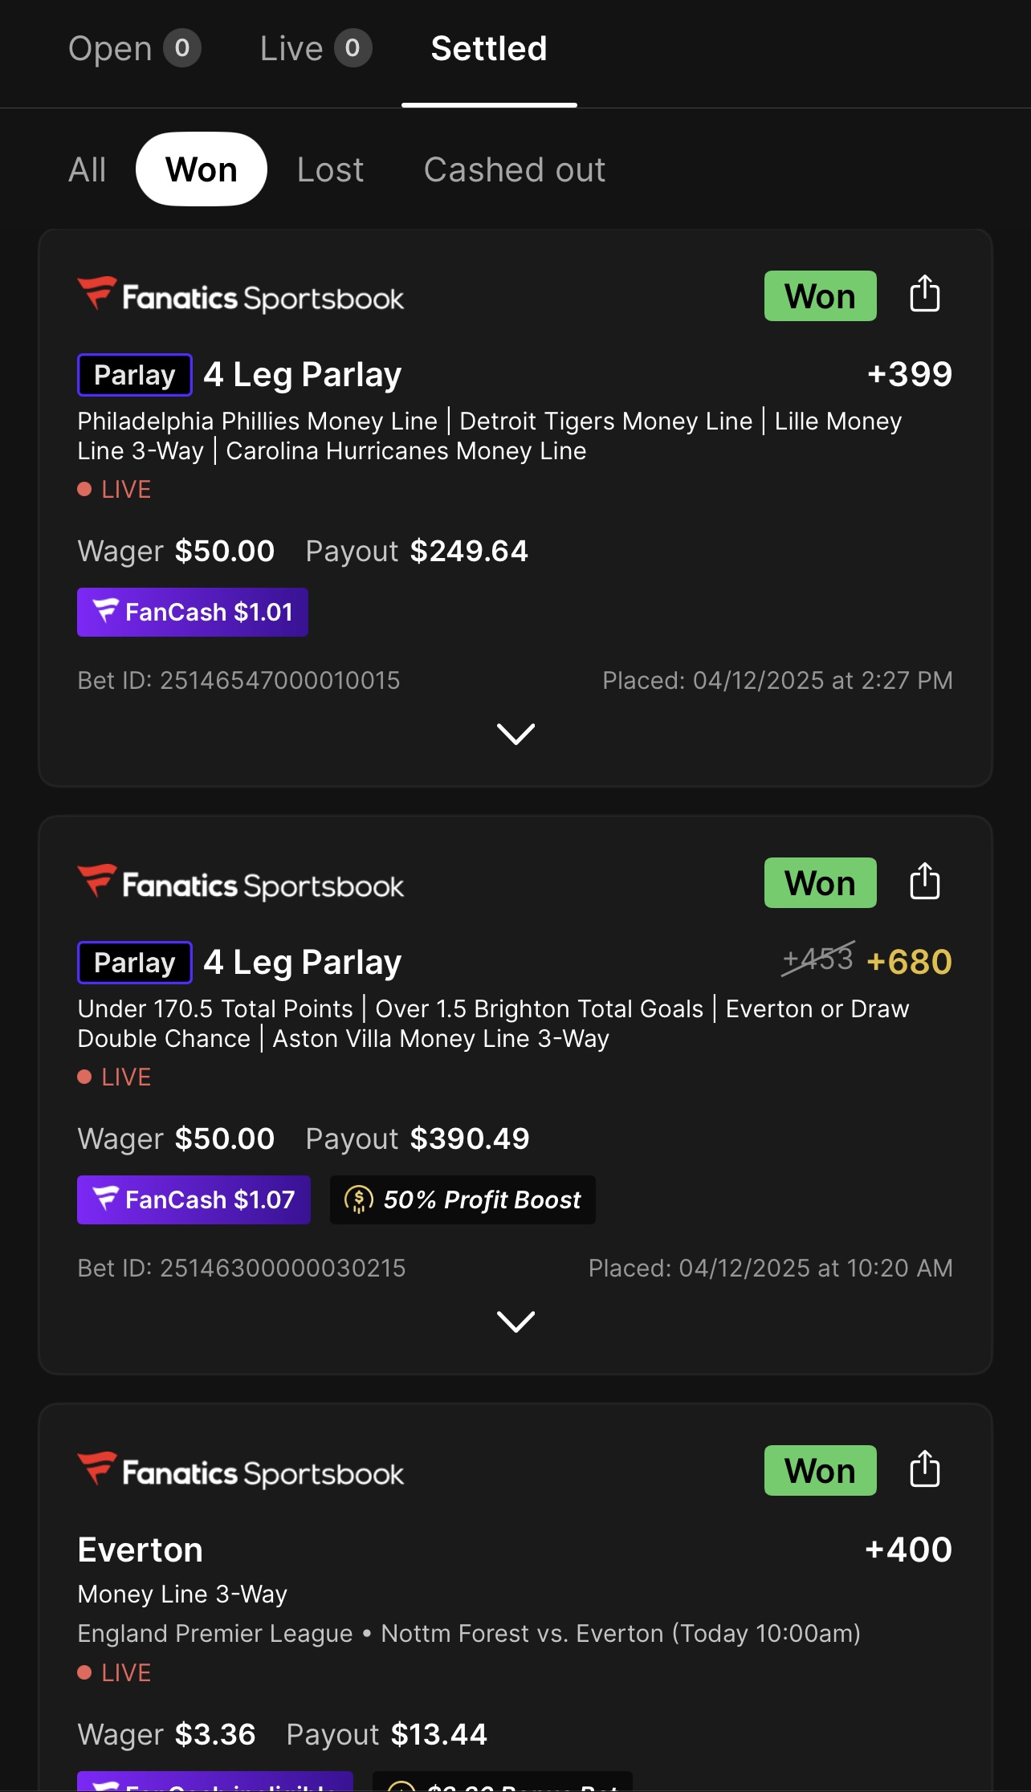1031x1792 pixels.
Task: Tap share icon on the +680 parlay
Action: 924,882
